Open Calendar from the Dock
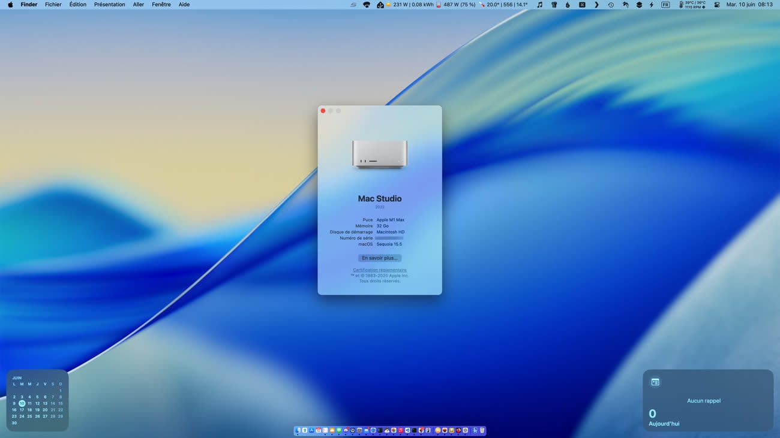This screenshot has height=438, width=780. (319, 430)
